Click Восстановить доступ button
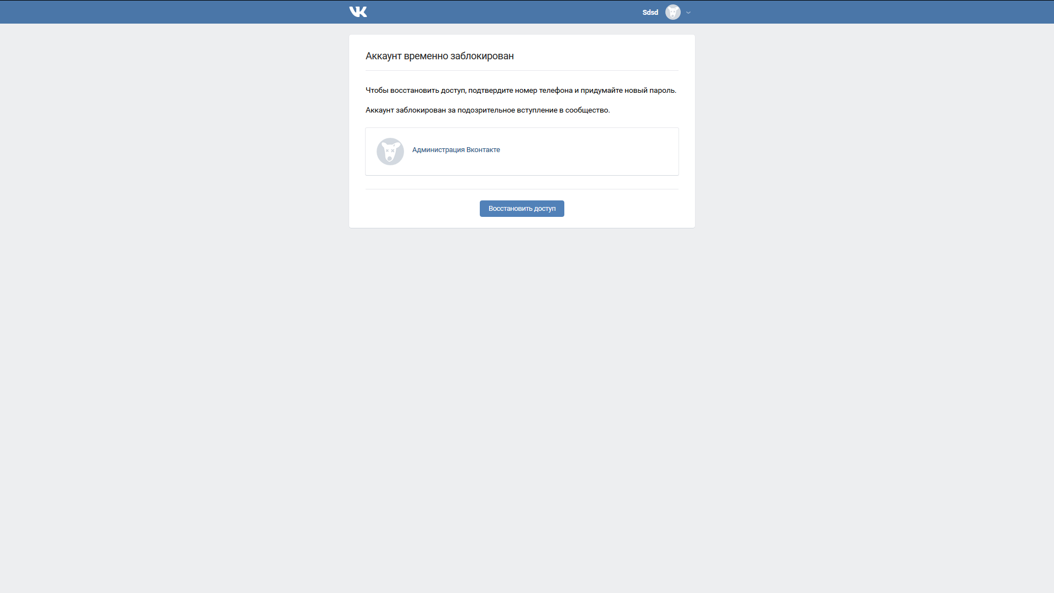 pyautogui.click(x=522, y=209)
